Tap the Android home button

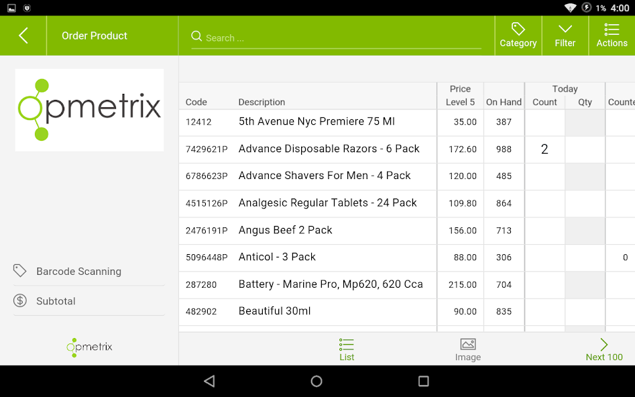(315, 381)
